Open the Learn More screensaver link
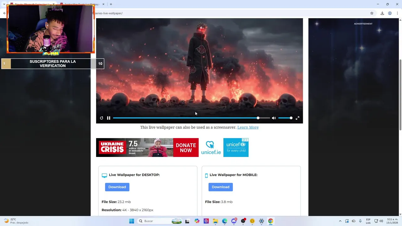 248,127
